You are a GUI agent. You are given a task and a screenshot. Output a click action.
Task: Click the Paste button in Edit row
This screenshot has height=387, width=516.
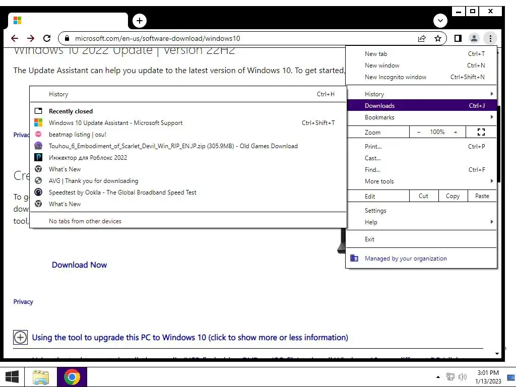click(x=482, y=196)
